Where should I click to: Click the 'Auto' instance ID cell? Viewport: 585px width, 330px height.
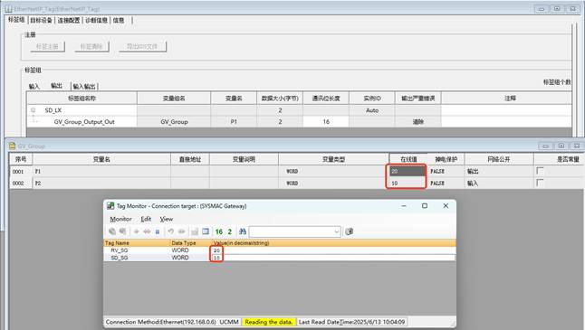click(x=372, y=110)
